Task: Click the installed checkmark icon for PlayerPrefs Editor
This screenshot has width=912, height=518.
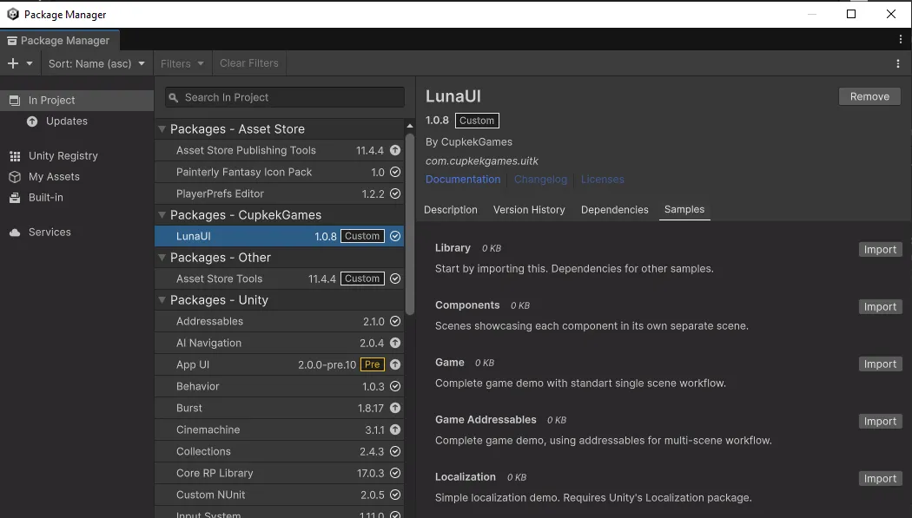Action: 395,193
